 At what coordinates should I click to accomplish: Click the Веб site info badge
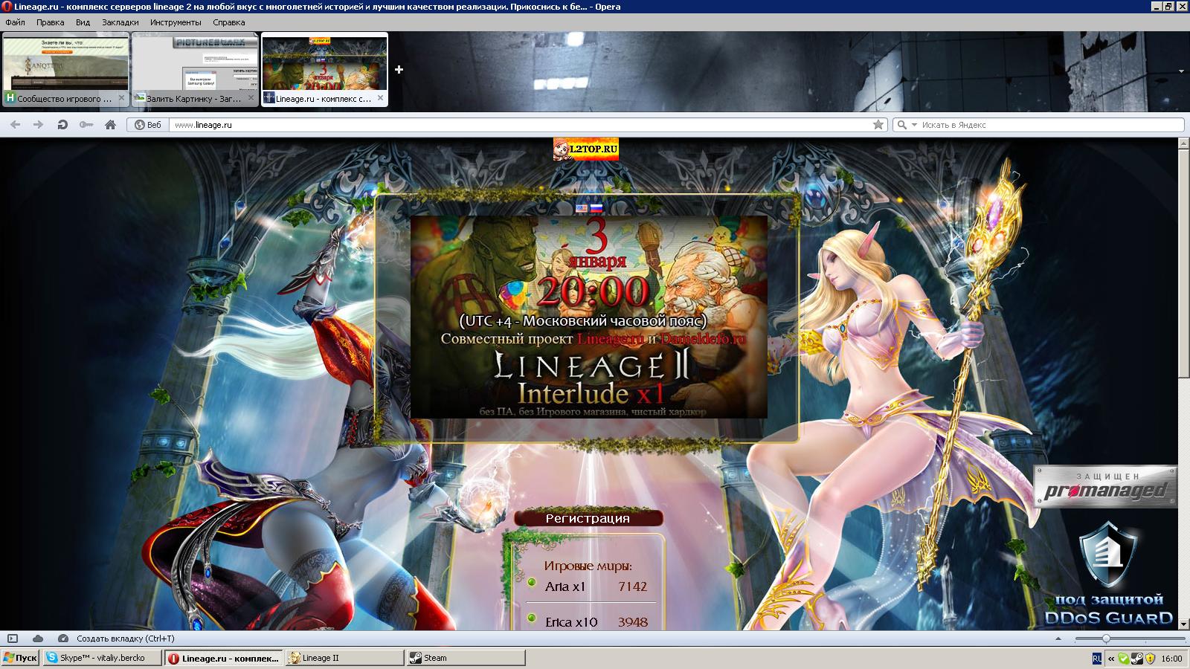[x=148, y=125]
